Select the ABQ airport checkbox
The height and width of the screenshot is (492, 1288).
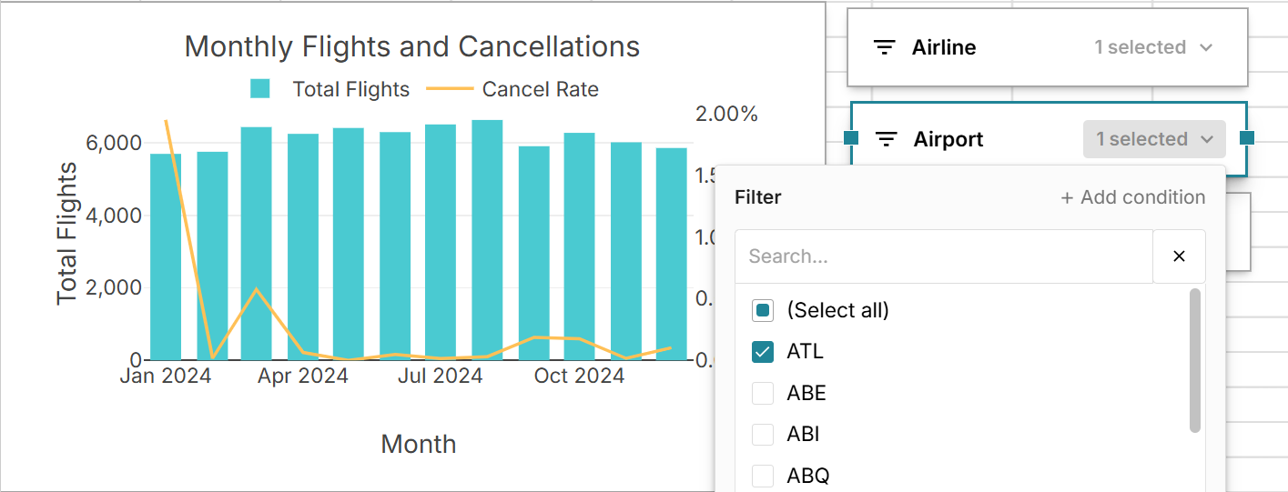coord(763,476)
